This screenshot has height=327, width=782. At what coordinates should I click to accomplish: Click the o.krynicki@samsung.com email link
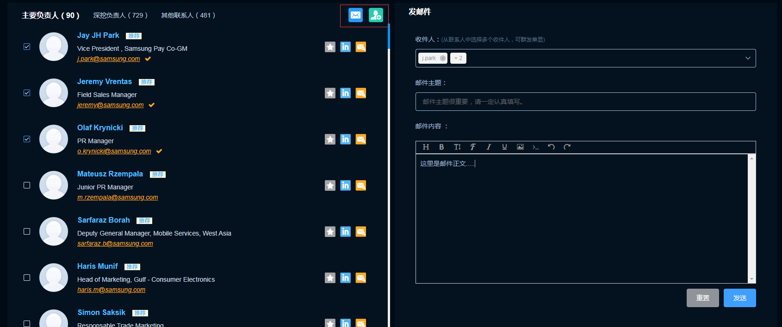(114, 151)
